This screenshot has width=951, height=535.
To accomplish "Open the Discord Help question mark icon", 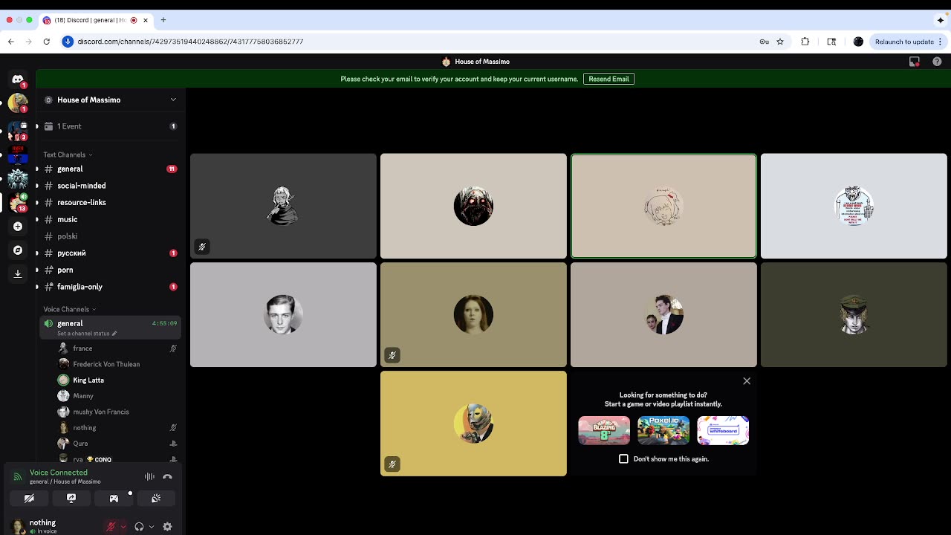I will (x=937, y=62).
